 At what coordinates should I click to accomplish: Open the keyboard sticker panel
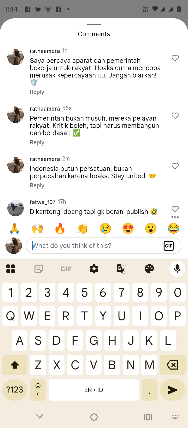click(x=39, y=269)
